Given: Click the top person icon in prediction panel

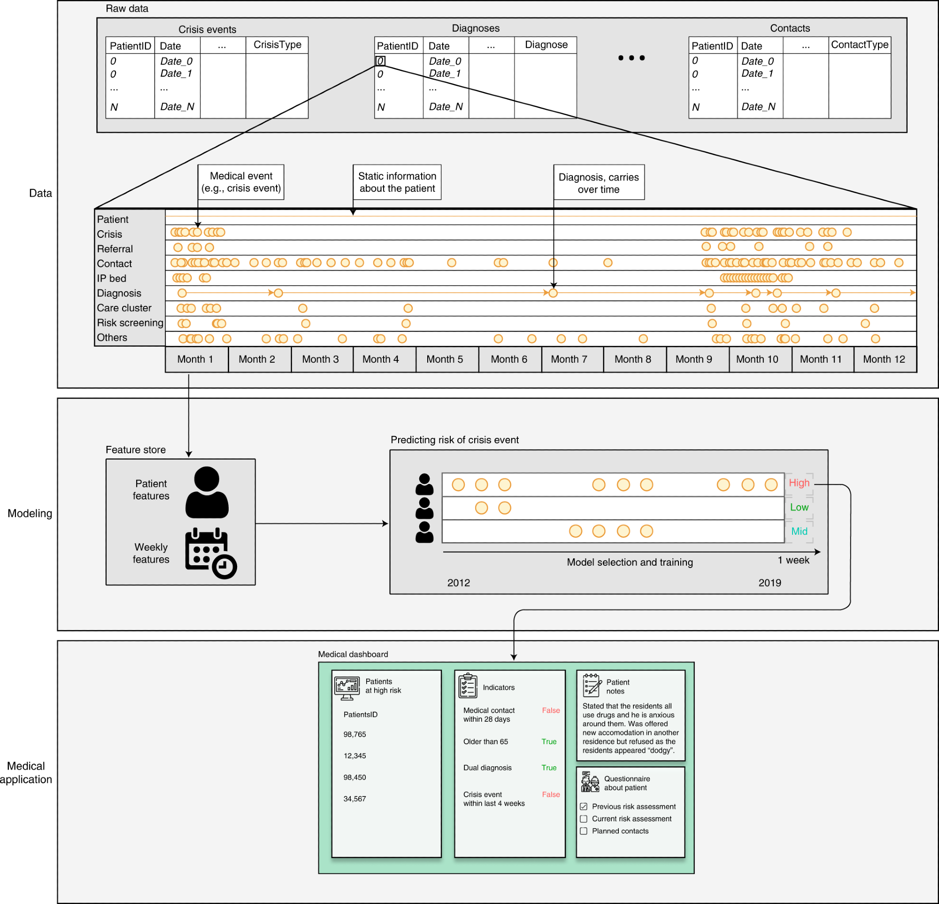Looking at the screenshot, I should (x=424, y=484).
